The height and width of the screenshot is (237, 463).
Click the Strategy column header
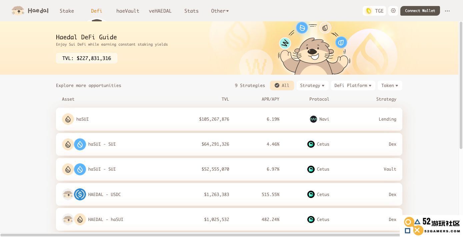click(x=386, y=99)
